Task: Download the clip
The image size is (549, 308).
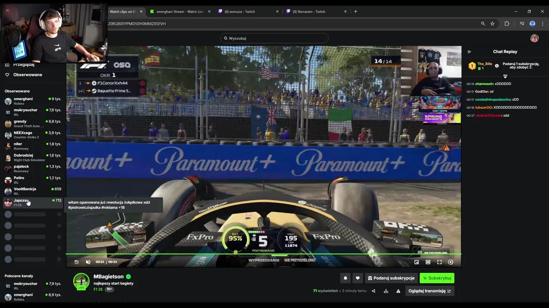Action: coord(386,291)
